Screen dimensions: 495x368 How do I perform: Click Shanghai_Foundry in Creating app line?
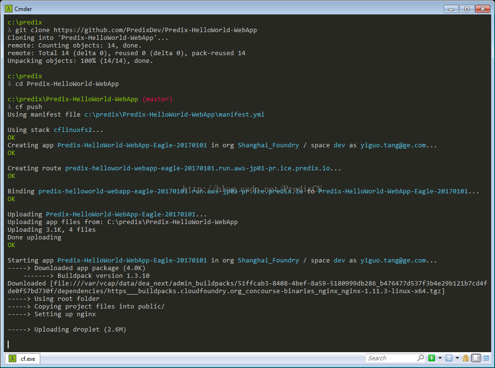click(268, 145)
